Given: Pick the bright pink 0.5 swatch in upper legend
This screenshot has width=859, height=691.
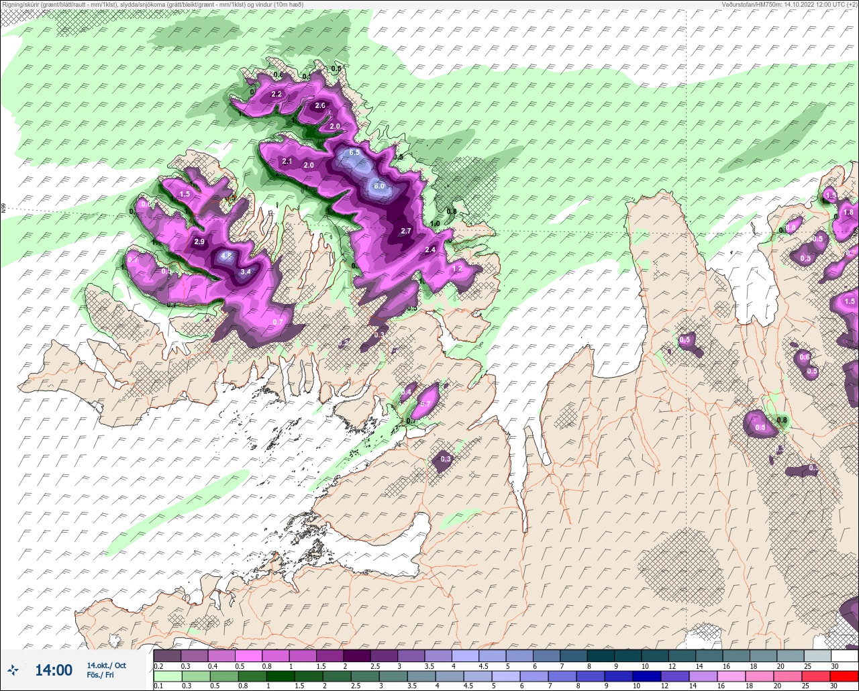Looking at the screenshot, I should [248, 655].
